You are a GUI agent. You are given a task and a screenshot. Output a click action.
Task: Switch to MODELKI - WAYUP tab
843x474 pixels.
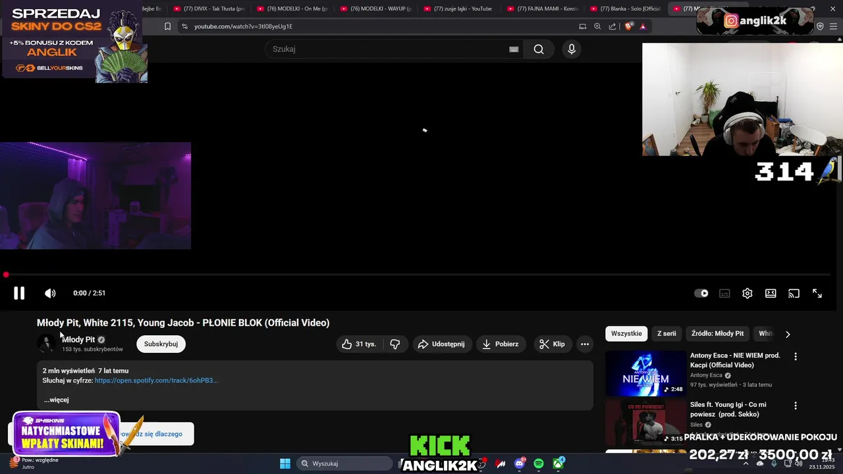click(x=376, y=9)
